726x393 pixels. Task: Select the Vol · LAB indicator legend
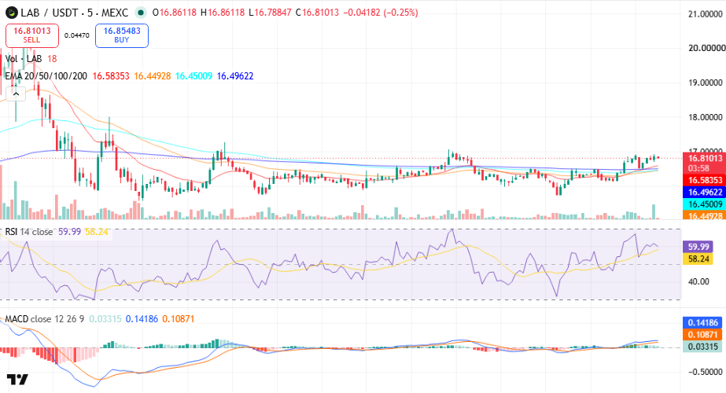click(x=24, y=59)
